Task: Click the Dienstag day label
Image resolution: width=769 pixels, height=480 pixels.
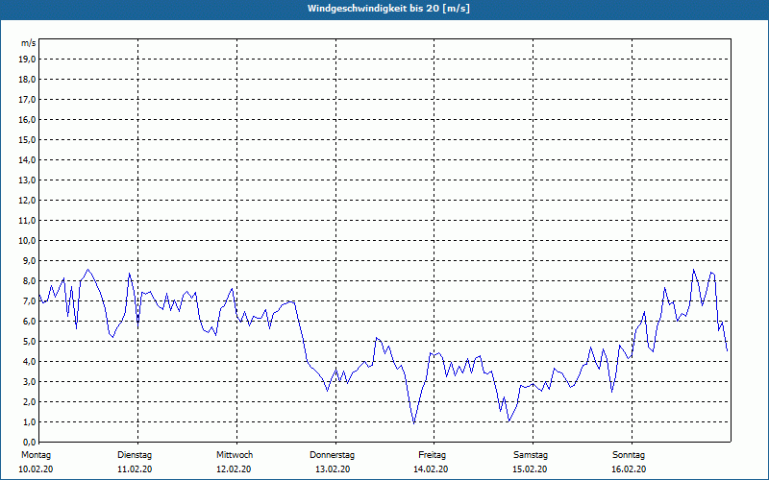Action: (x=135, y=455)
